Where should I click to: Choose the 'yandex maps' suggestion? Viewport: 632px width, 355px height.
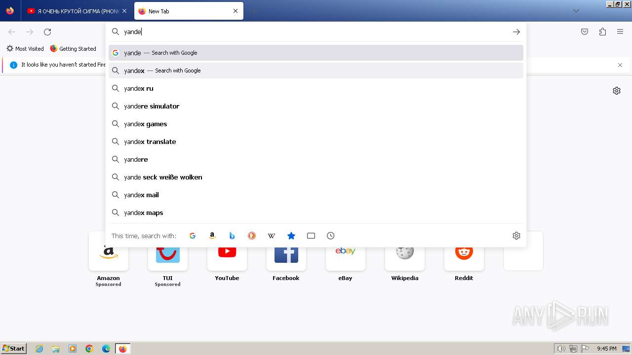pos(316,213)
